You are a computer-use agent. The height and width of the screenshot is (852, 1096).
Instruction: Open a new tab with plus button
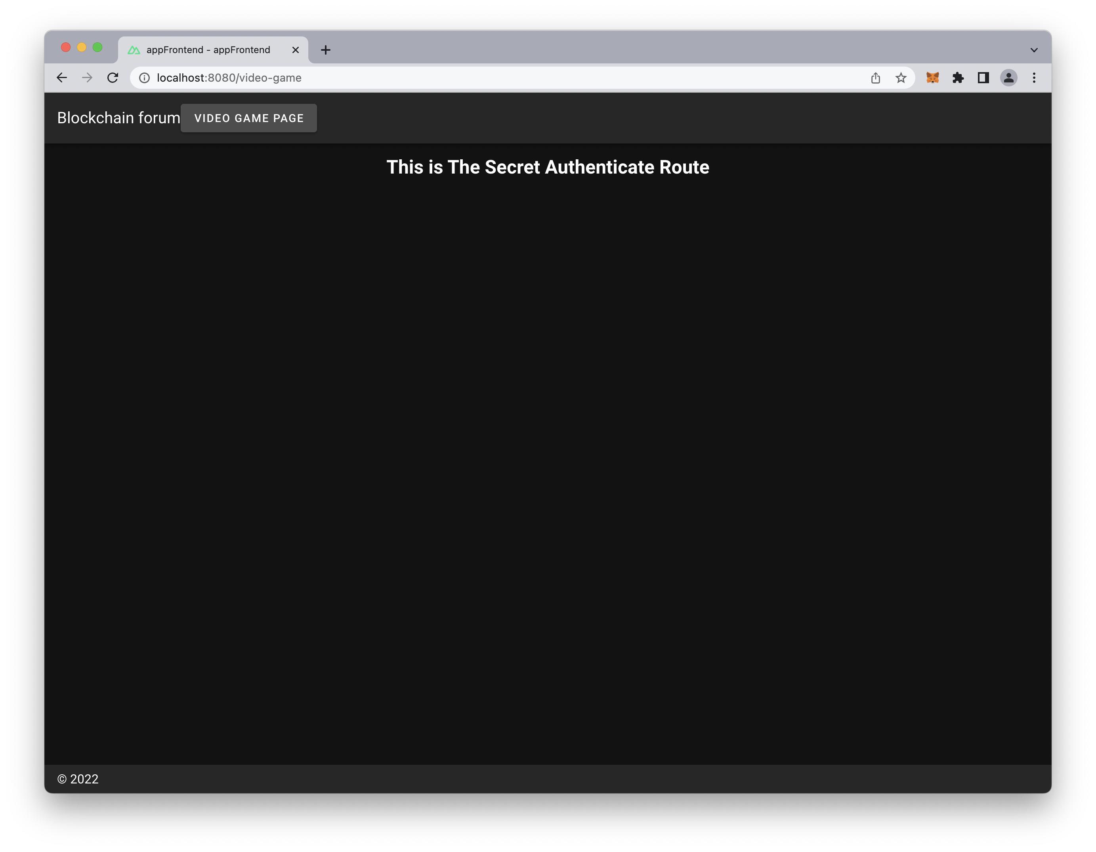(325, 50)
